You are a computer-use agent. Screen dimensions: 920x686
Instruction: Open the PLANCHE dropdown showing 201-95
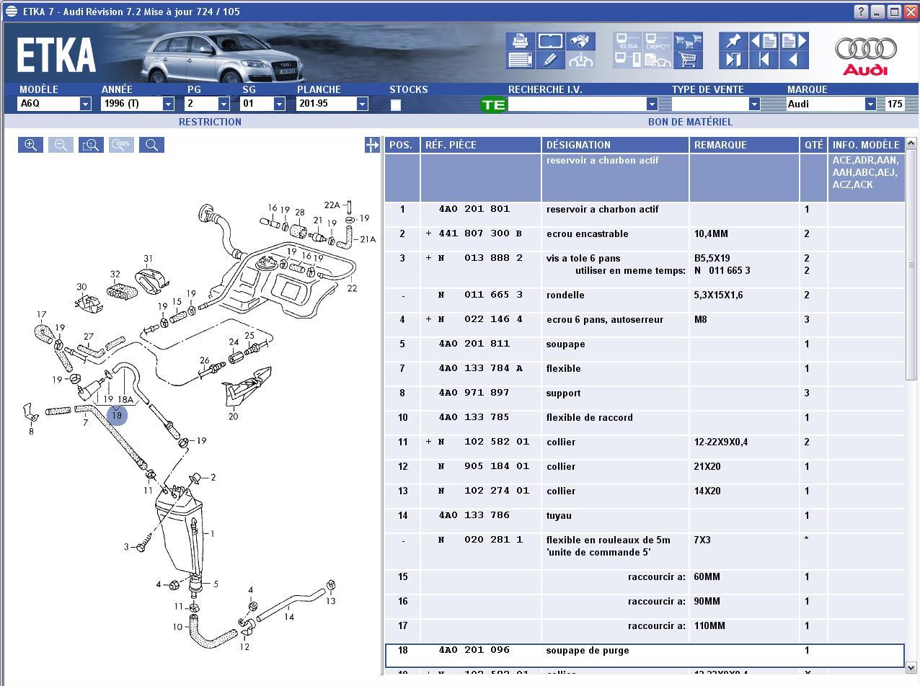click(362, 104)
